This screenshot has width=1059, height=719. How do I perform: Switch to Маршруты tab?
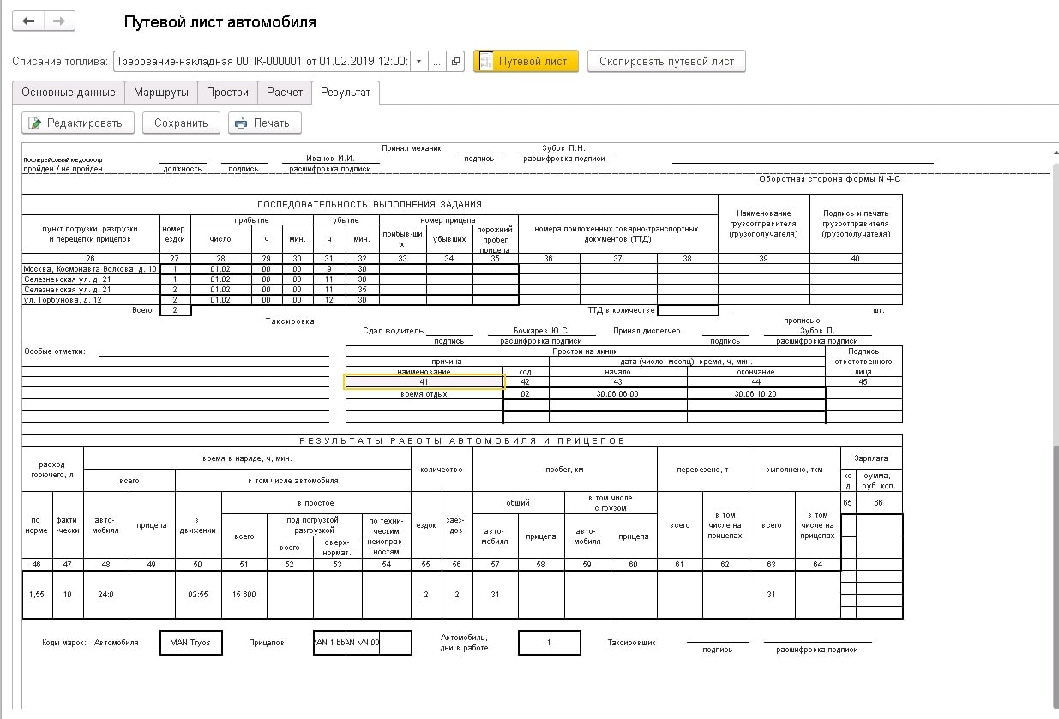161,93
